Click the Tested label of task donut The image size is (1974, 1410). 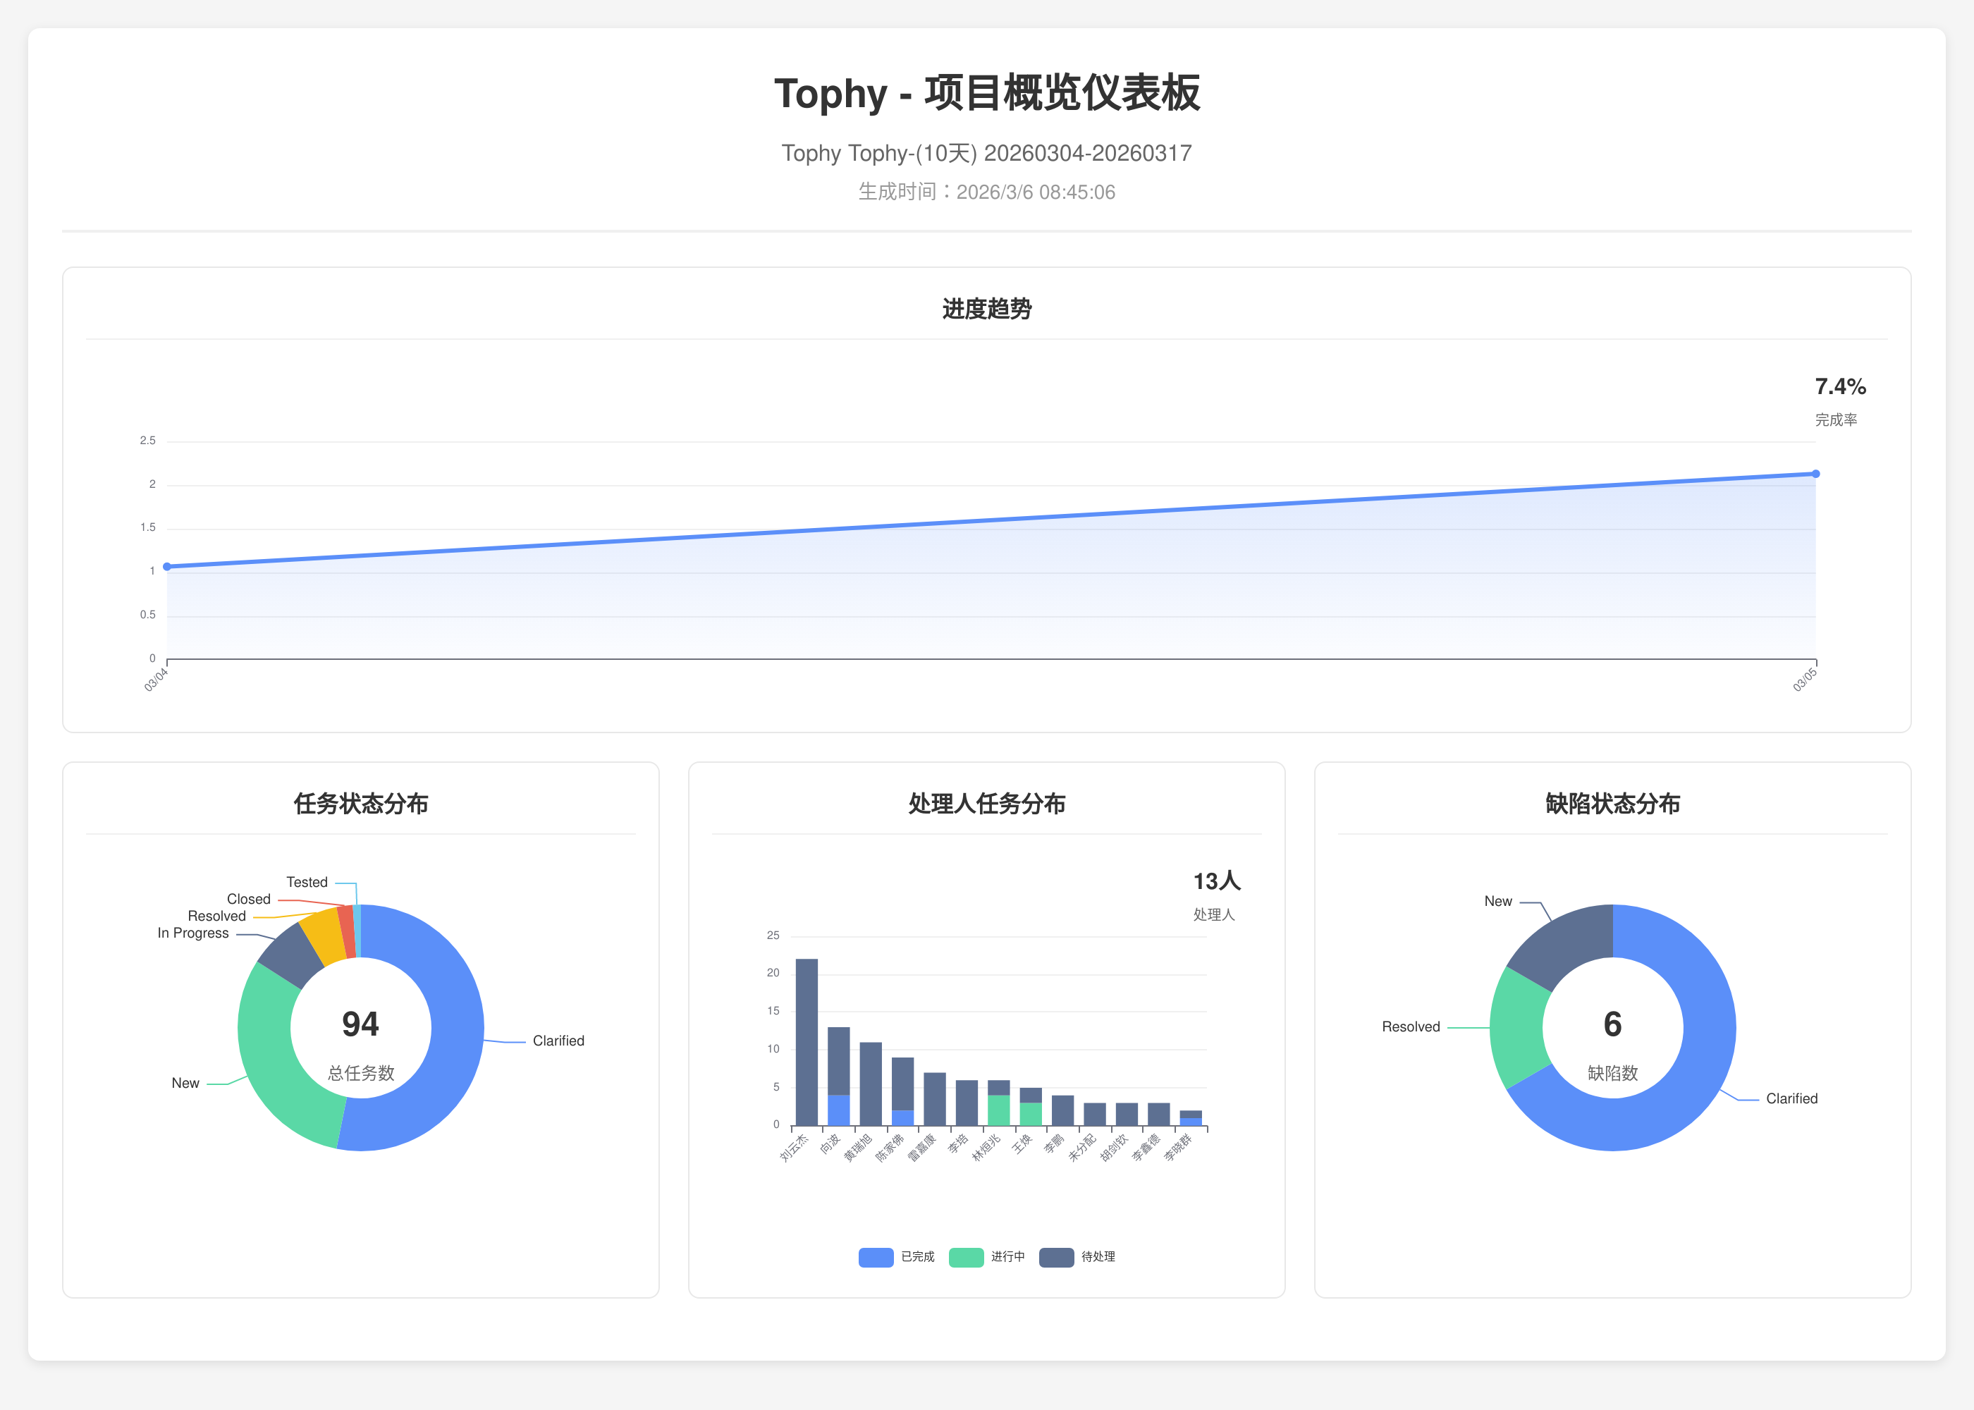tap(307, 882)
